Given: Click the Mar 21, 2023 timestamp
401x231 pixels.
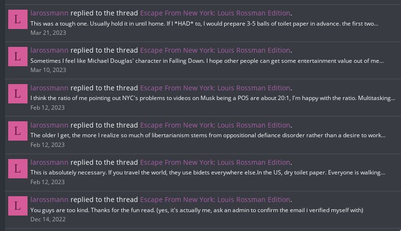Looking at the screenshot, I should [x=48, y=33].
